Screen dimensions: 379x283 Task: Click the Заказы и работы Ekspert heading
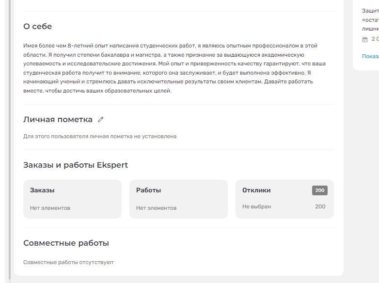point(76,165)
